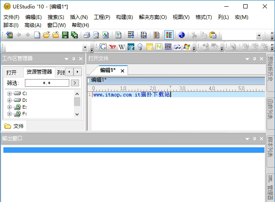The image size is (275, 210).
Task: Click the Yahoo search icon
Action: click(x=112, y=47)
